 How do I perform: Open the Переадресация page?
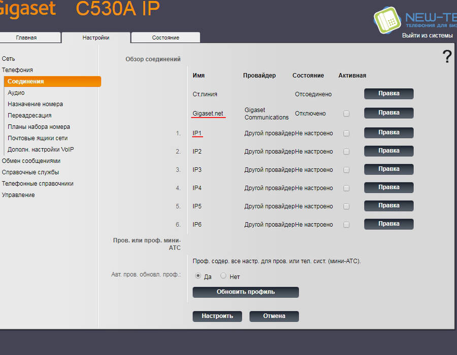29,116
